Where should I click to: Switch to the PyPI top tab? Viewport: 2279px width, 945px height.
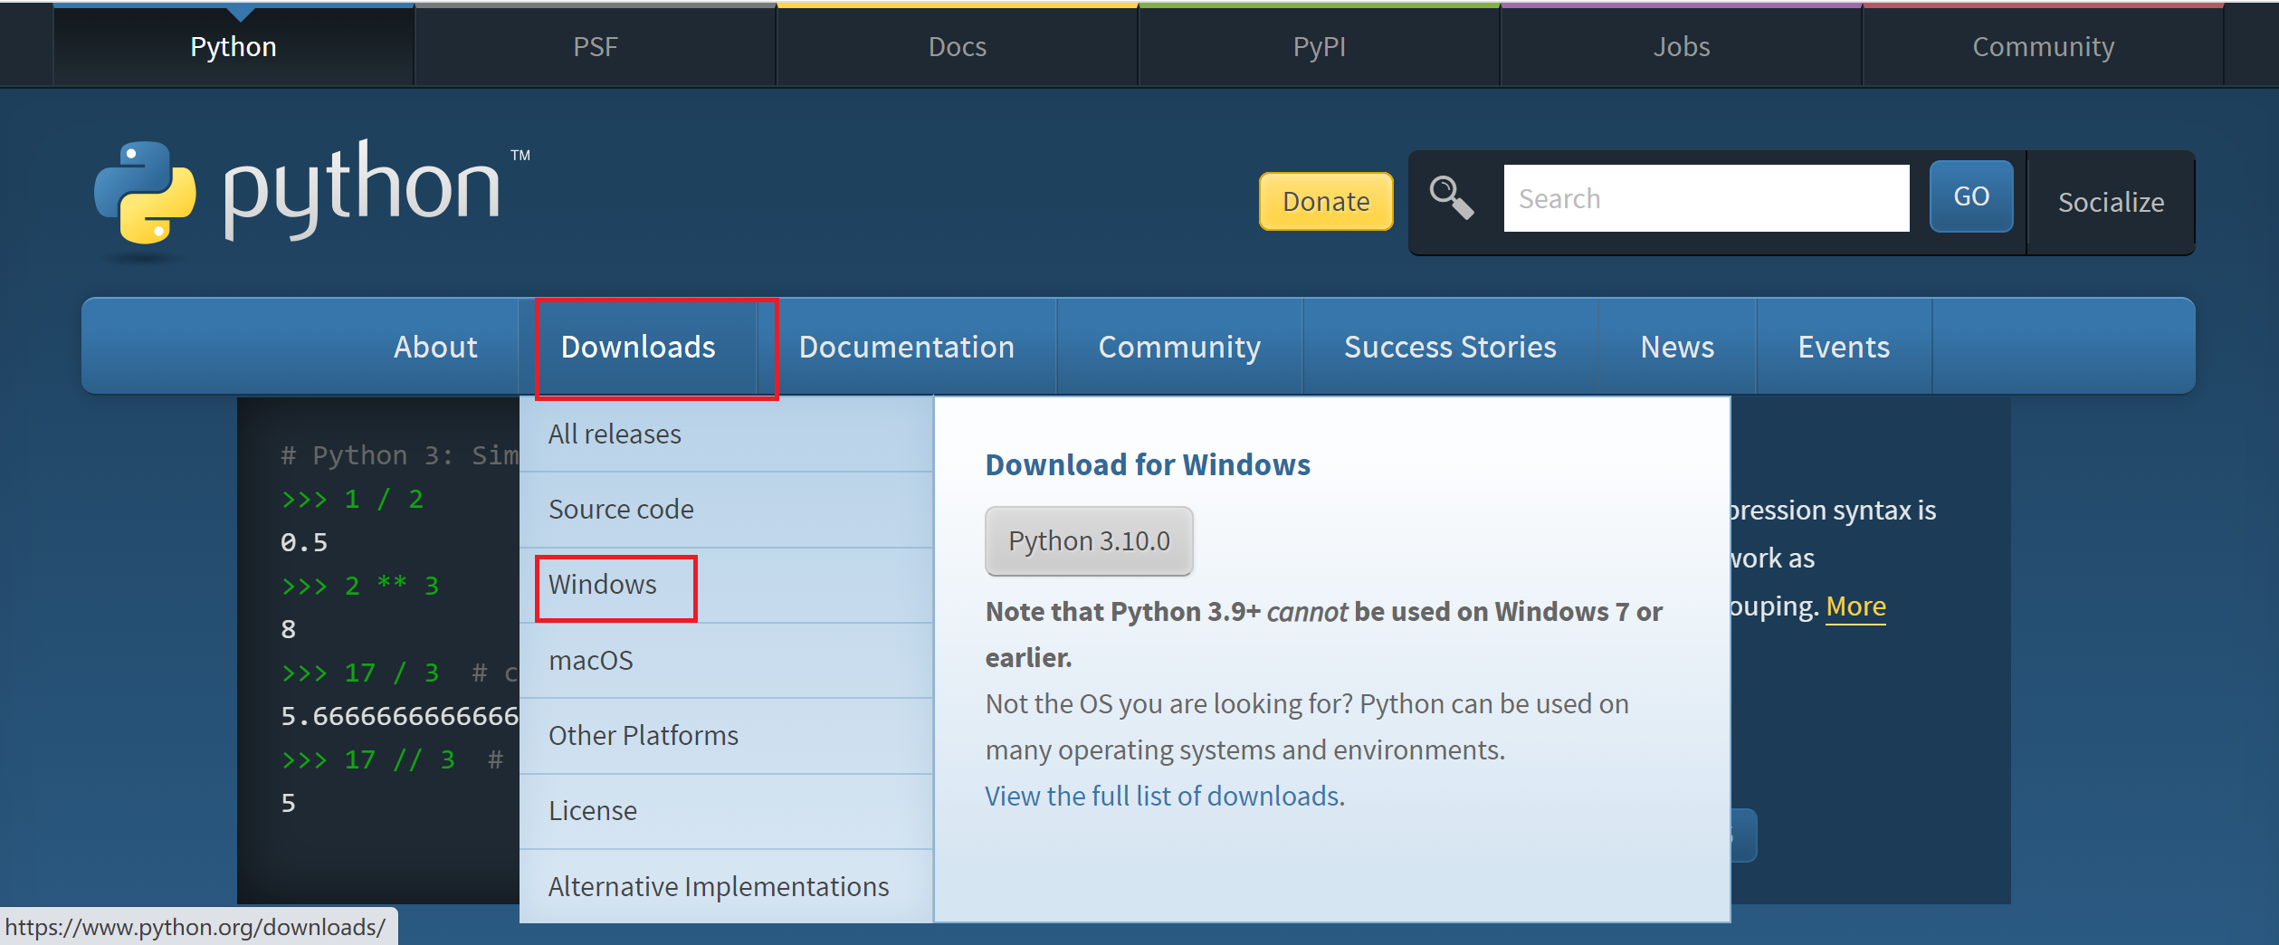click(x=1319, y=47)
